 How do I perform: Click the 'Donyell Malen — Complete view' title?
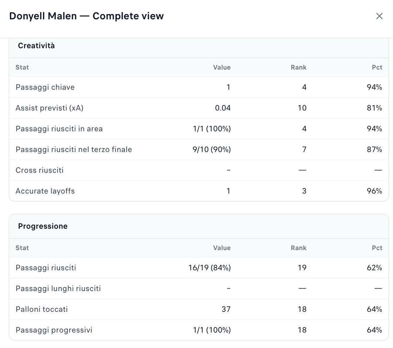[86, 16]
